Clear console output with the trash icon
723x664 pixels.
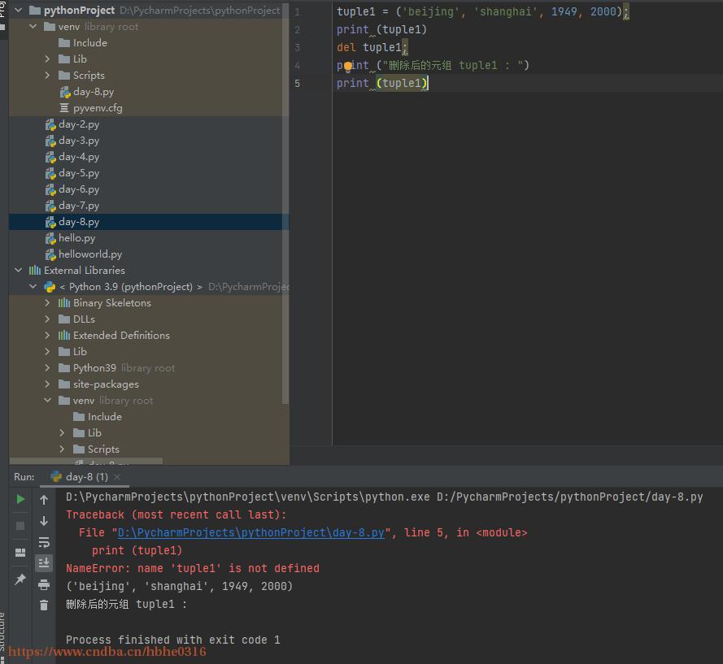click(x=44, y=605)
